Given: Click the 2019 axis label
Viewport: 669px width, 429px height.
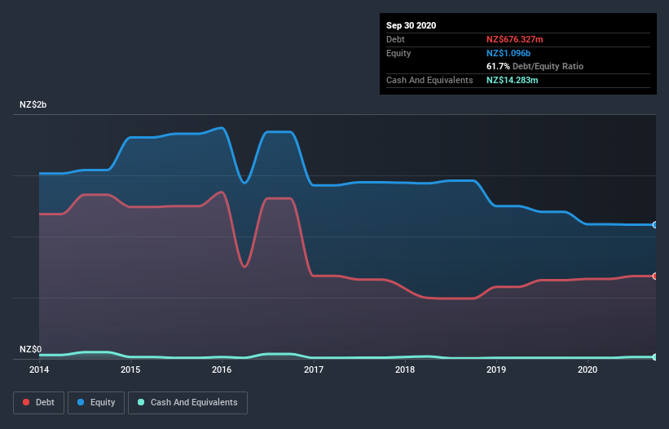Looking at the screenshot, I should tap(496, 369).
